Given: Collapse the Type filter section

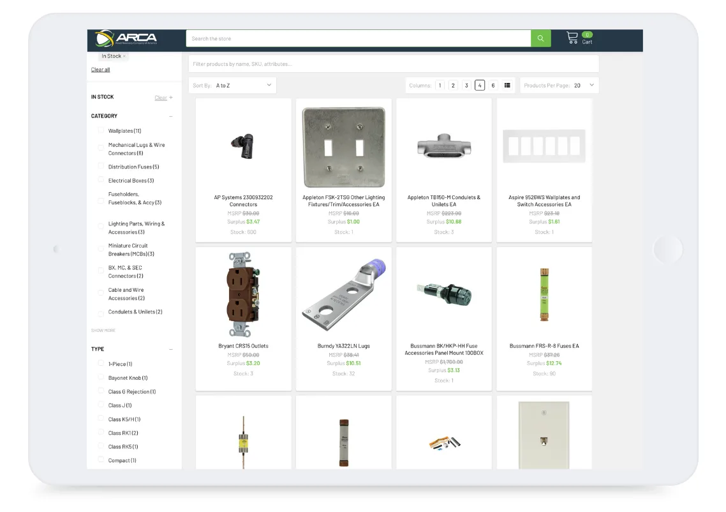Looking at the screenshot, I should tap(171, 349).
